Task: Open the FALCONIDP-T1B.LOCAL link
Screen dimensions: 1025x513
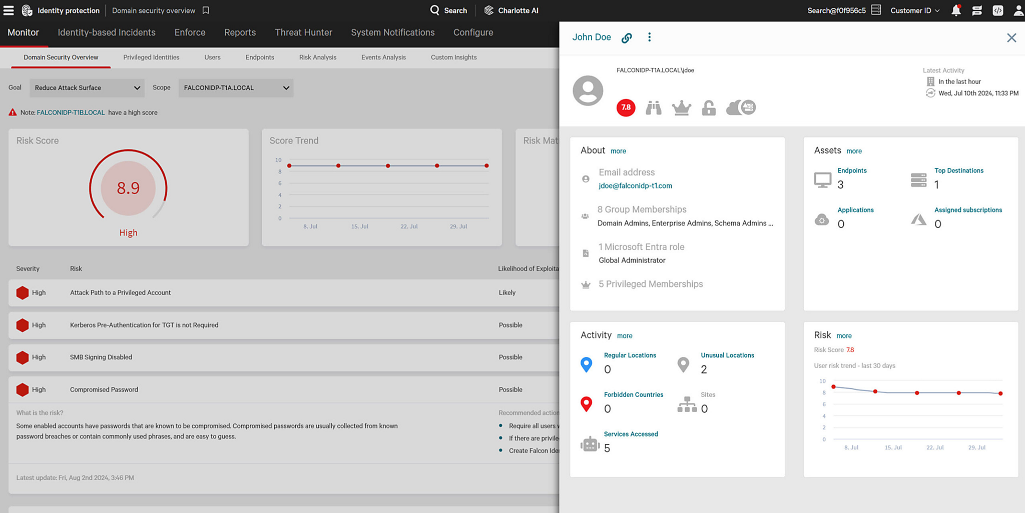Action: (71, 112)
